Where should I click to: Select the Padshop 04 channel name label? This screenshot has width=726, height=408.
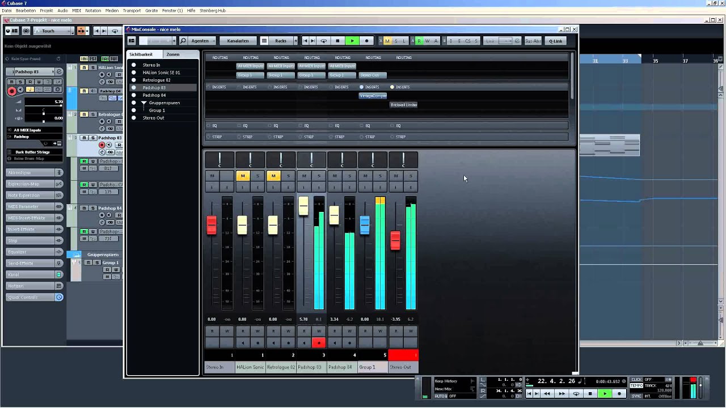click(x=342, y=367)
